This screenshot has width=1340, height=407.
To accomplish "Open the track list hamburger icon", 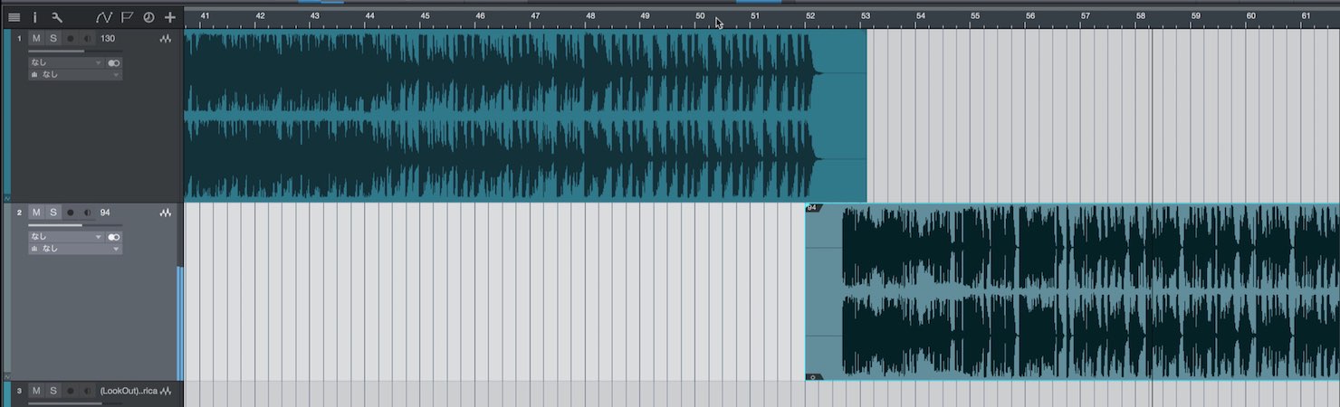I will click(x=14, y=16).
